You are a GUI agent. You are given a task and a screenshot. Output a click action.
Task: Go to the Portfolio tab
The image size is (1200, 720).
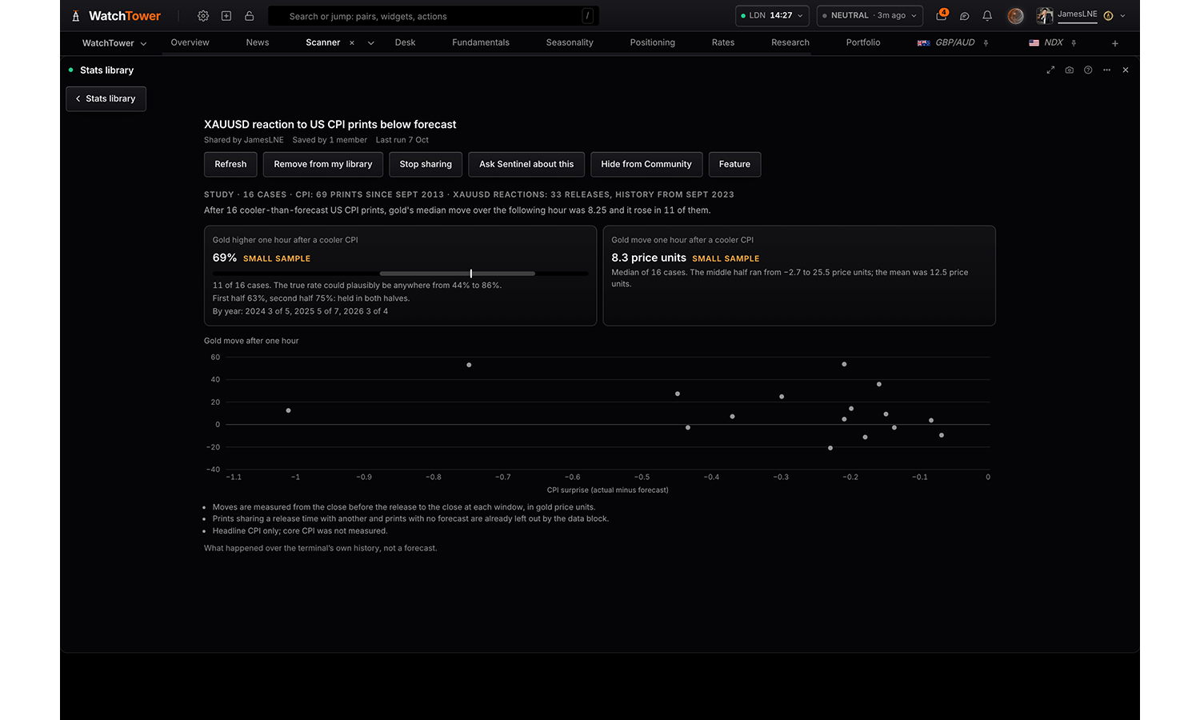click(x=863, y=42)
